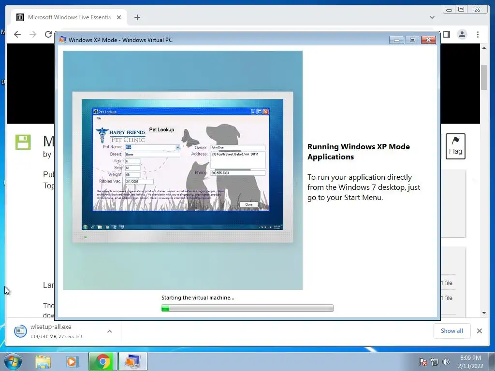Screen dimensions: 495x371
Task: Close the Microsoft Windows Live Essentials tab
Action: (119, 17)
